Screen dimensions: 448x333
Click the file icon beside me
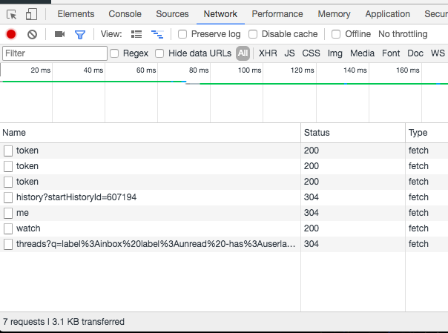[x=8, y=213]
